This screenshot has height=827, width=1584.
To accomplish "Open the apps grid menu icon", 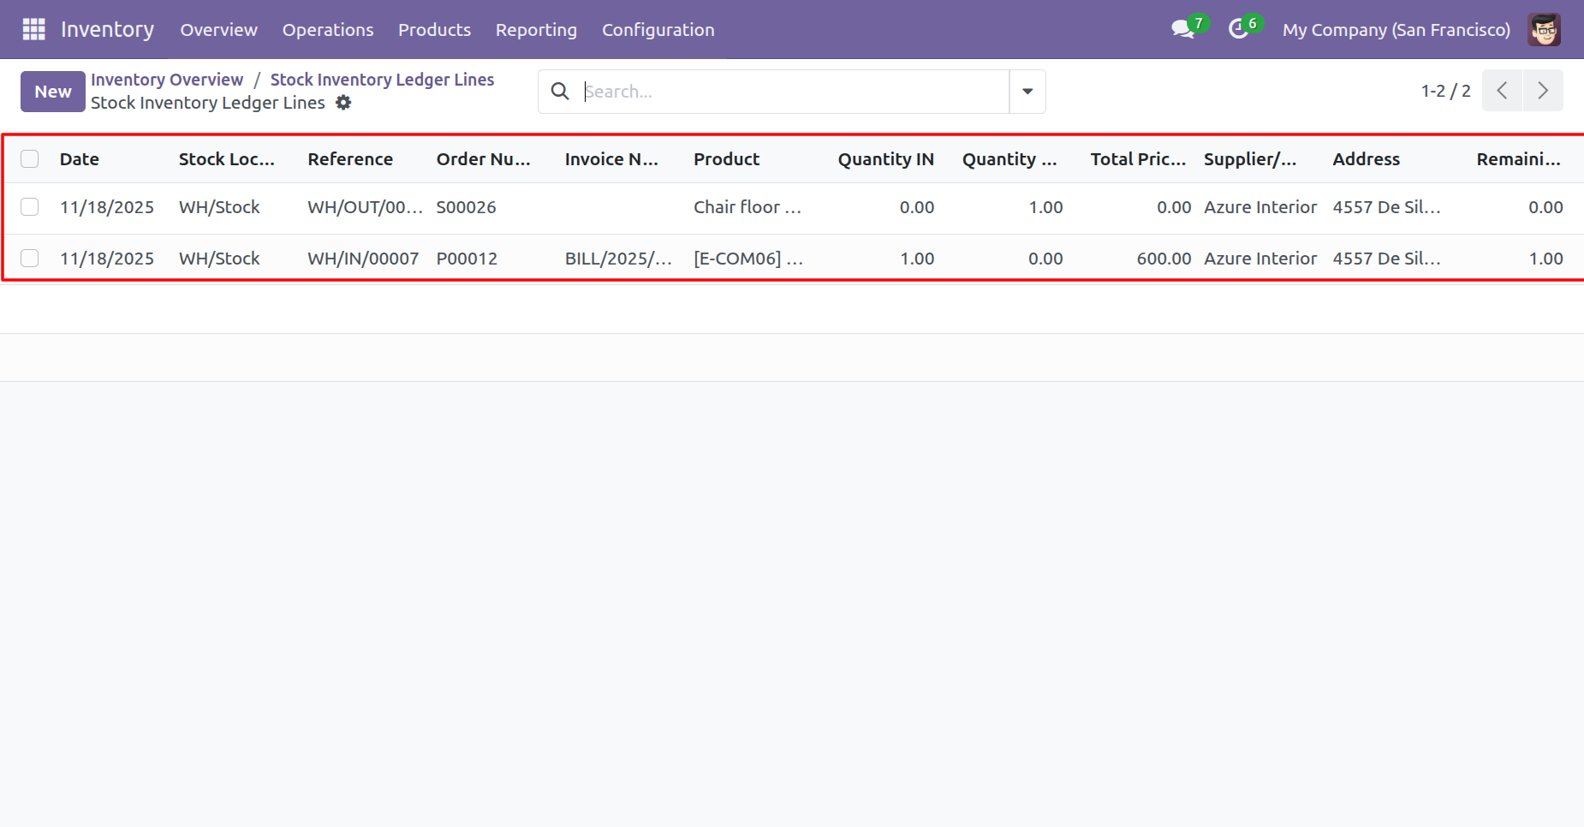I will point(33,29).
